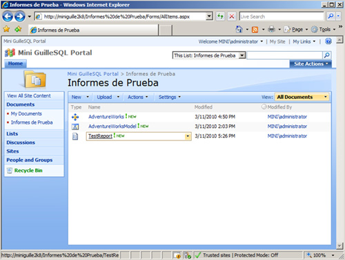Click the Live Search magnifier icon

click(331, 16)
